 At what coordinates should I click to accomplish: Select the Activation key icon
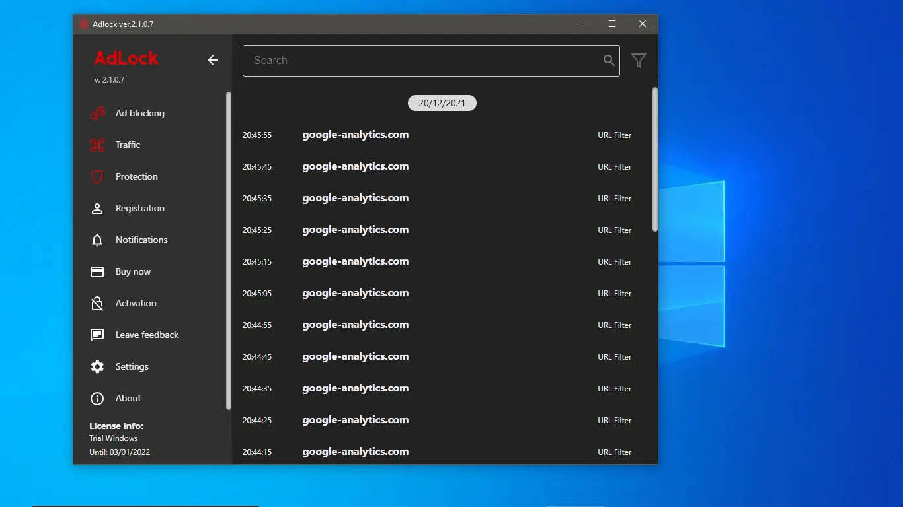tap(97, 303)
